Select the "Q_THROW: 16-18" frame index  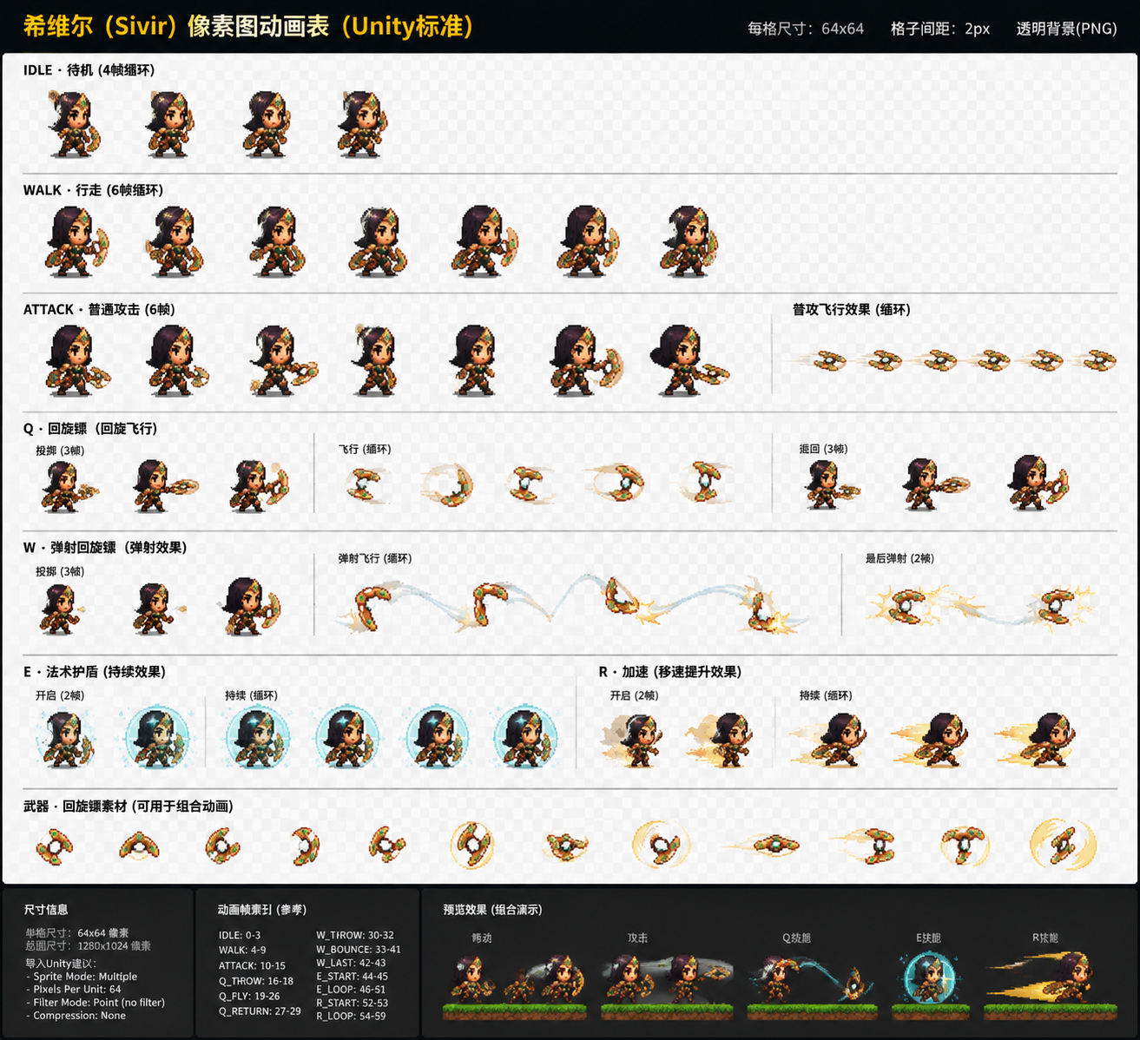click(256, 981)
